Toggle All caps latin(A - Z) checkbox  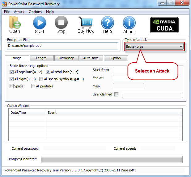click(x=11, y=72)
